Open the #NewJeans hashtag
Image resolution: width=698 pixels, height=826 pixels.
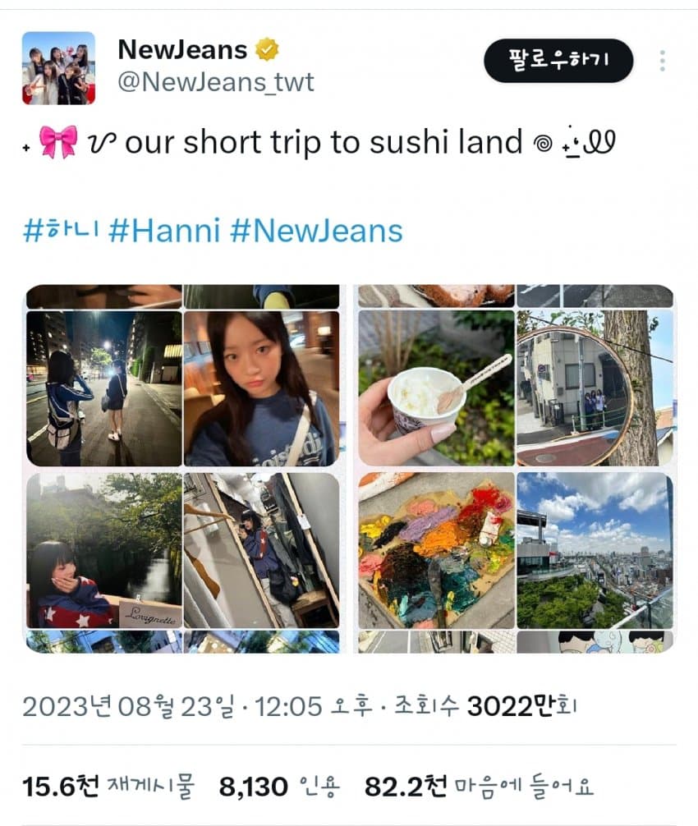coord(317,231)
